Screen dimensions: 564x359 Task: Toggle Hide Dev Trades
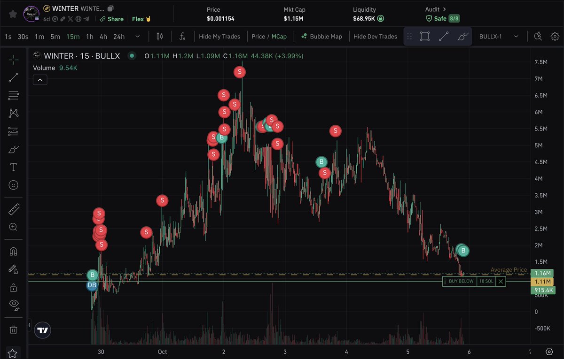375,36
